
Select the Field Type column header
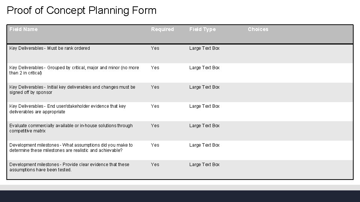pyautogui.click(x=202, y=29)
